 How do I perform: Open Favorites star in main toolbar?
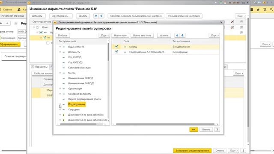(258, 9)
